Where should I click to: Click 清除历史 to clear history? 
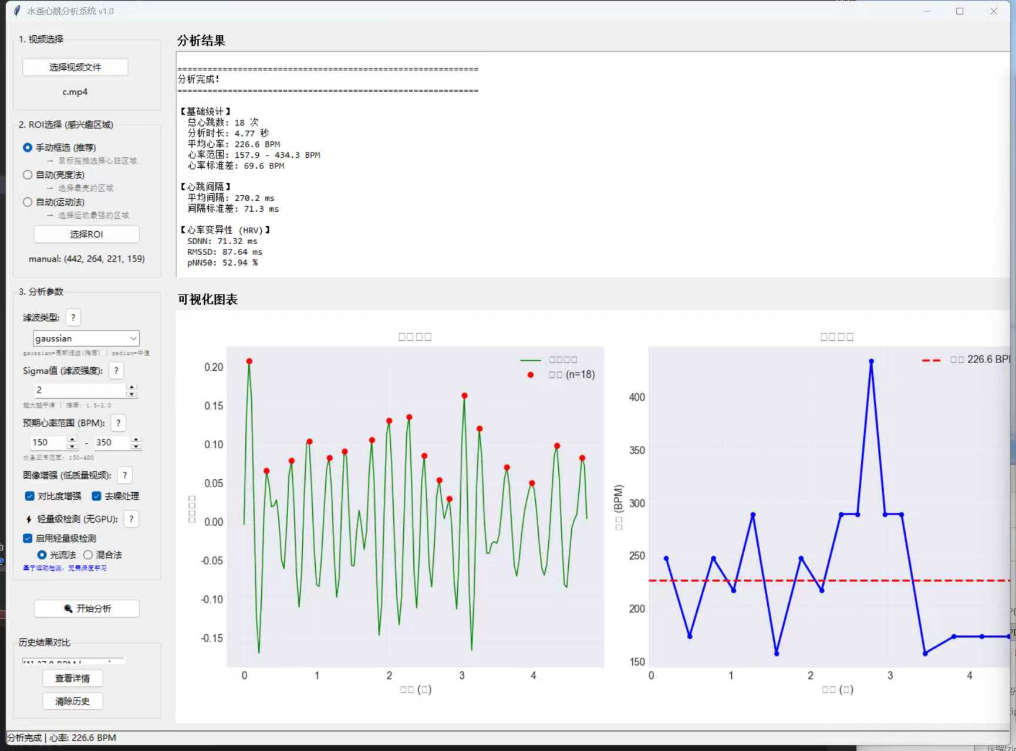click(x=72, y=701)
